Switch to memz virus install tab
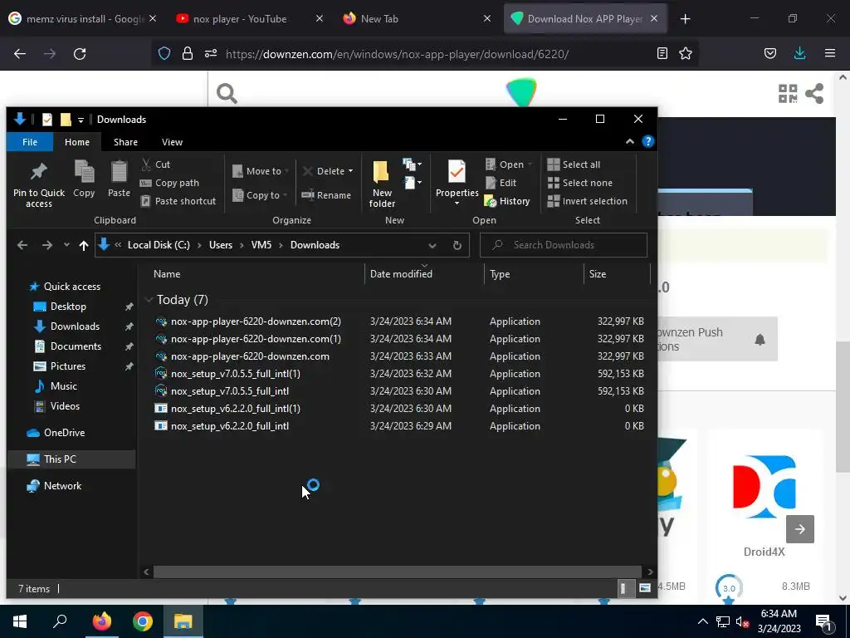Viewport: 850px width, 638px height. tap(82, 19)
